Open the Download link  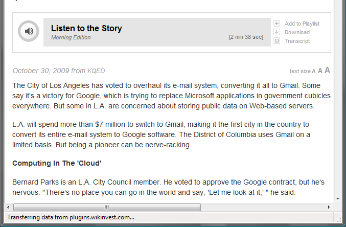(297, 32)
